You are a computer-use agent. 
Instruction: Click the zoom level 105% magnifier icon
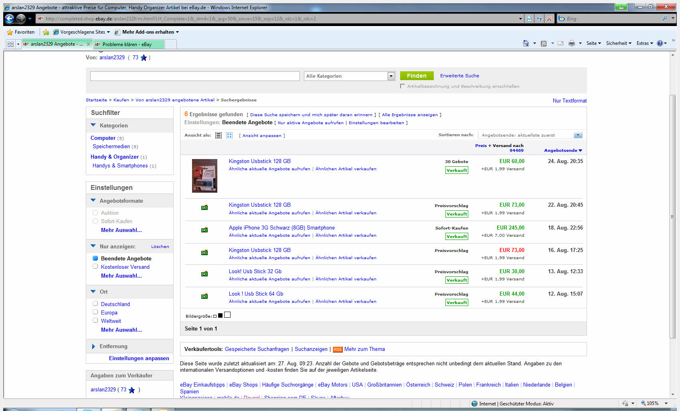click(x=643, y=403)
